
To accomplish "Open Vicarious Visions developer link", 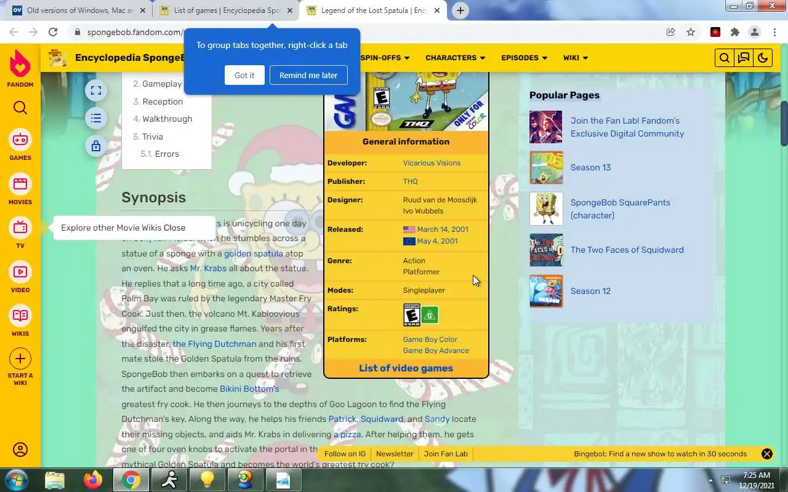I will pyautogui.click(x=432, y=163).
